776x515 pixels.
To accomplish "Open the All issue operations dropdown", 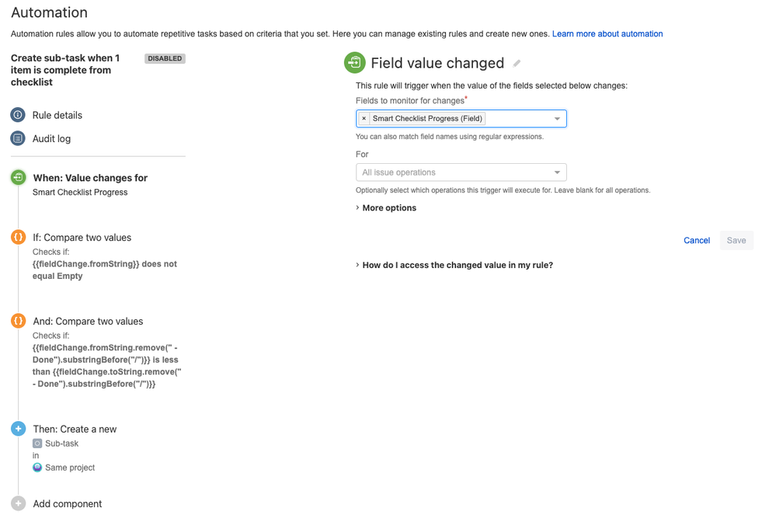I will (461, 172).
